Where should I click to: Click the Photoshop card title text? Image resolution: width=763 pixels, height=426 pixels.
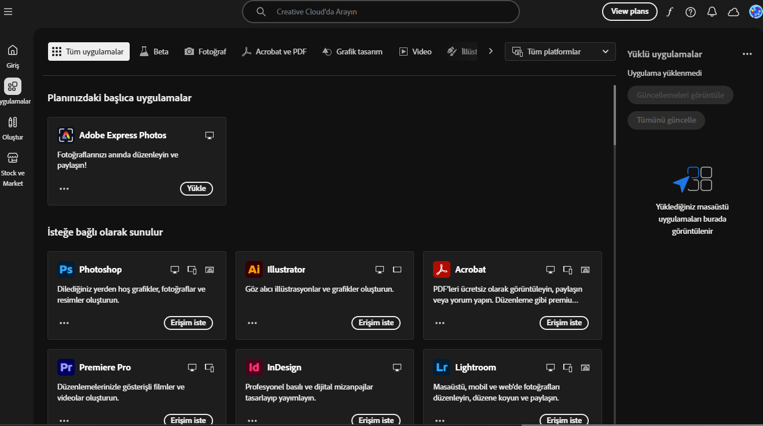click(101, 270)
